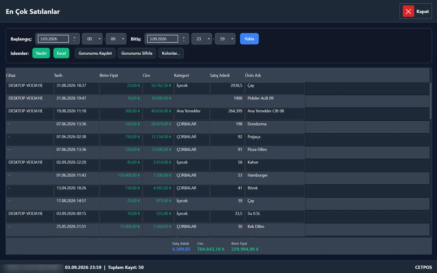Select the Kek Dilim product cell
Viewport: 437px width, 273px height.
[275, 230]
